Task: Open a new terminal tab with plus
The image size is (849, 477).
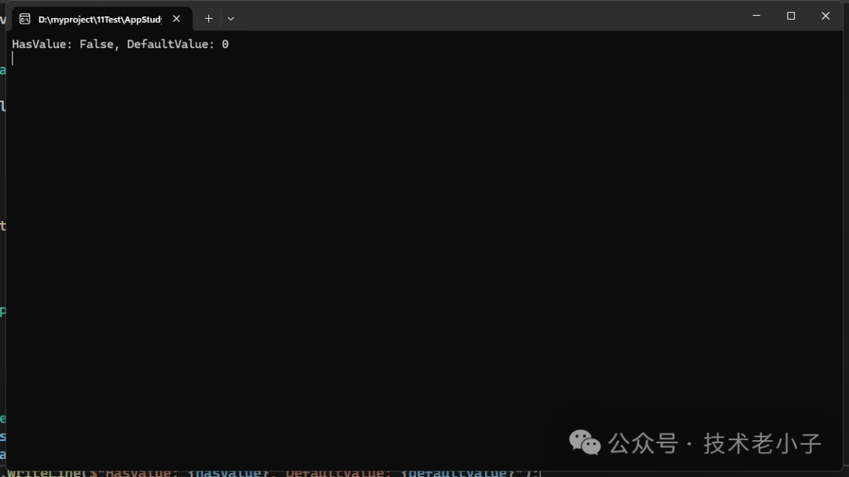Action: click(208, 18)
